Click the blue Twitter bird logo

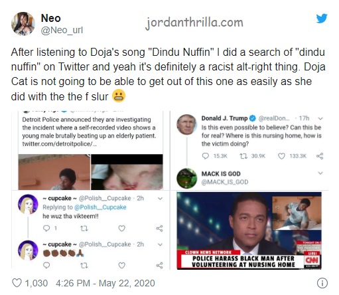click(322, 18)
